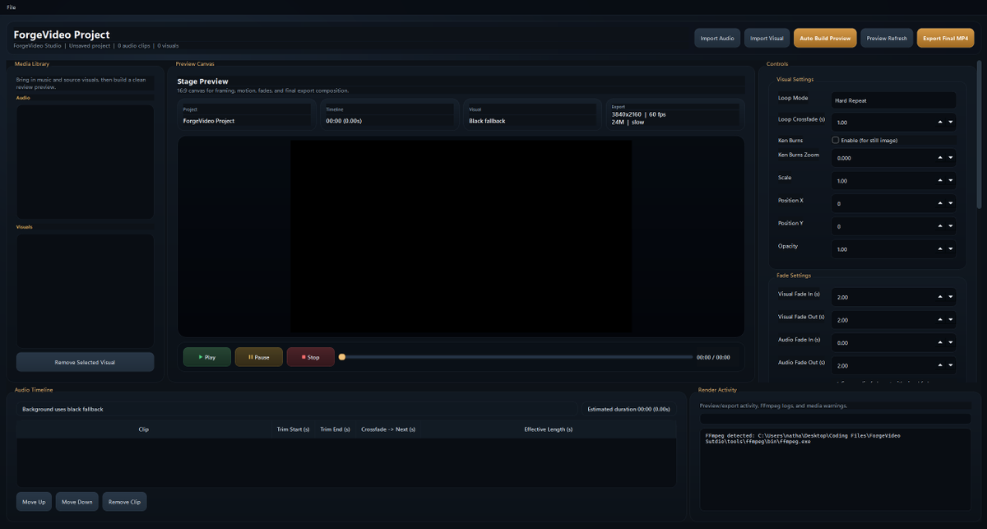Viewport: 987px width, 529px height.
Task: Increase Position Y with up arrow
Action: click(940, 226)
